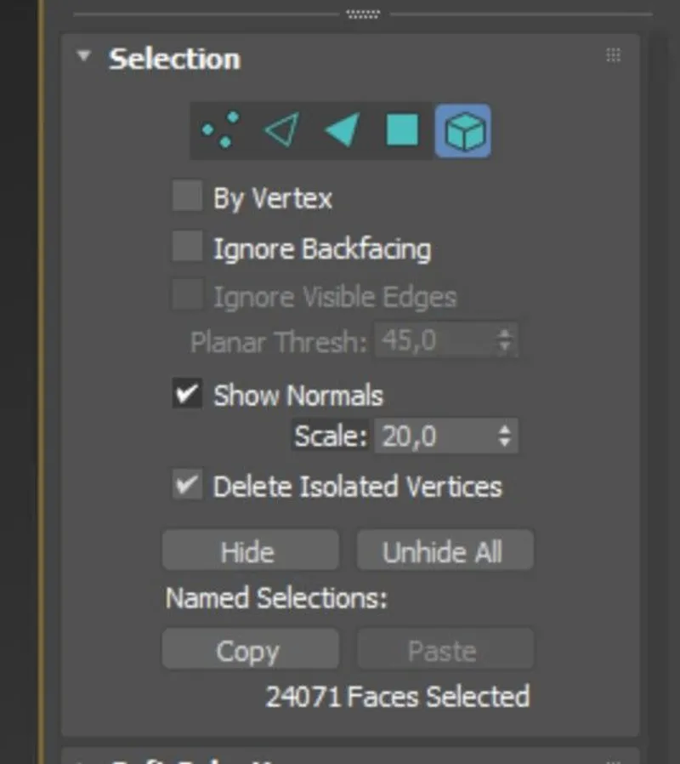Select Face sub-object mode icon
The image size is (680, 764).
pyautogui.click(x=341, y=129)
